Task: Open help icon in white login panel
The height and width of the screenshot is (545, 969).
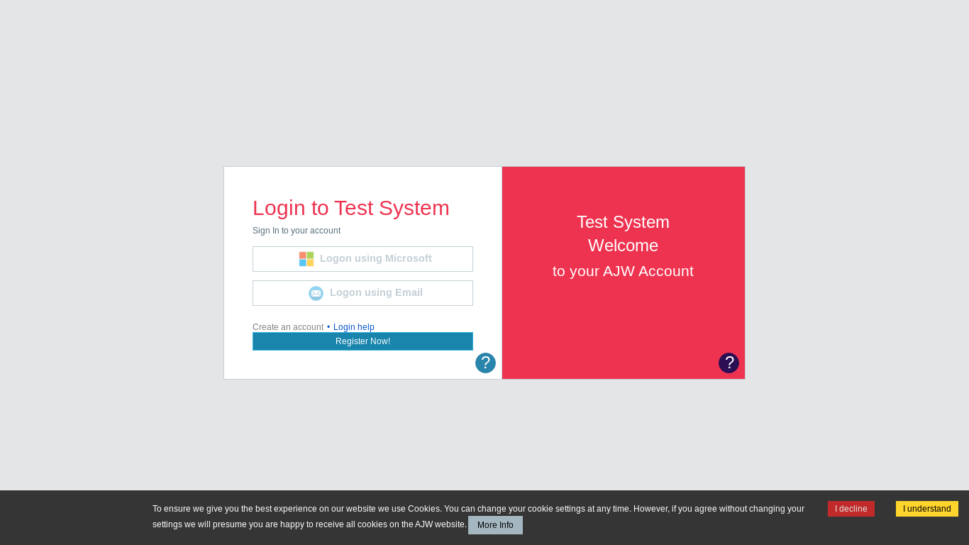Action: click(485, 363)
